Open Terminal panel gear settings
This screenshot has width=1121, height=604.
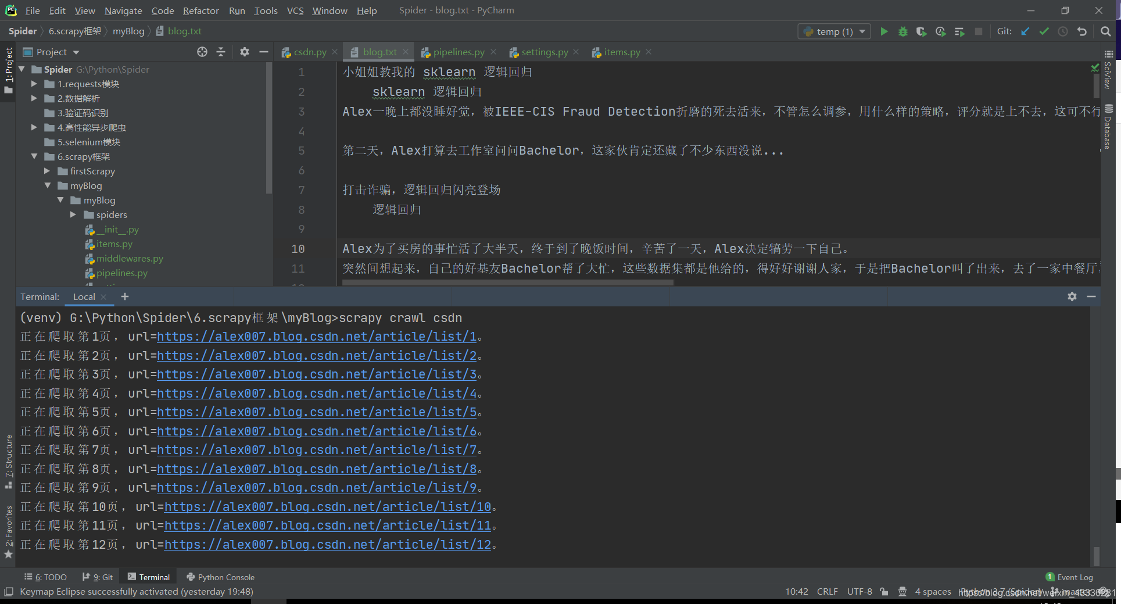(1072, 296)
